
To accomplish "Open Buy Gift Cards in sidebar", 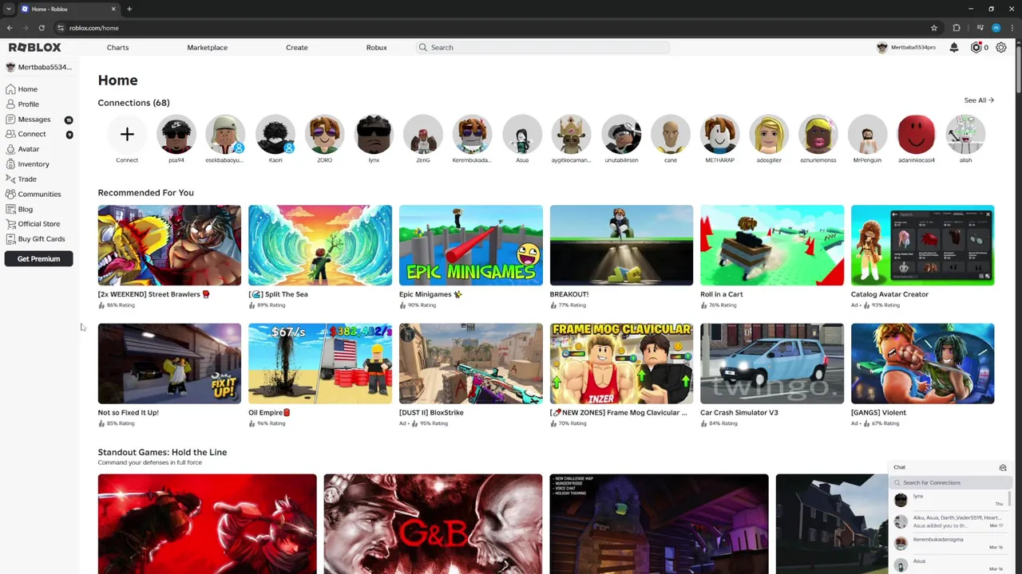I will [x=41, y=239].
